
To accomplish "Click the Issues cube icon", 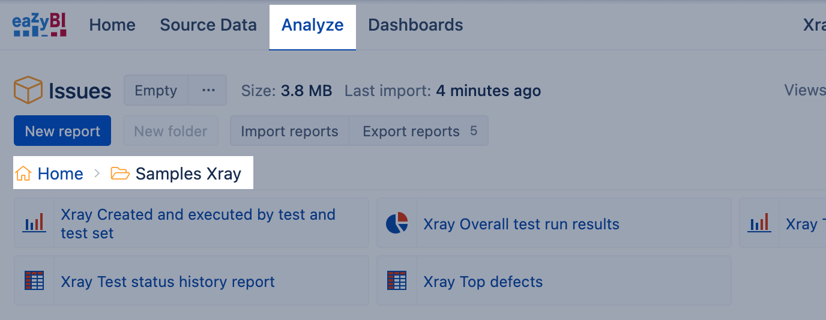I will [28, 91].
